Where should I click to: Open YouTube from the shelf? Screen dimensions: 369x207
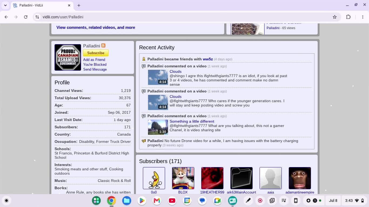pos(172,201)
